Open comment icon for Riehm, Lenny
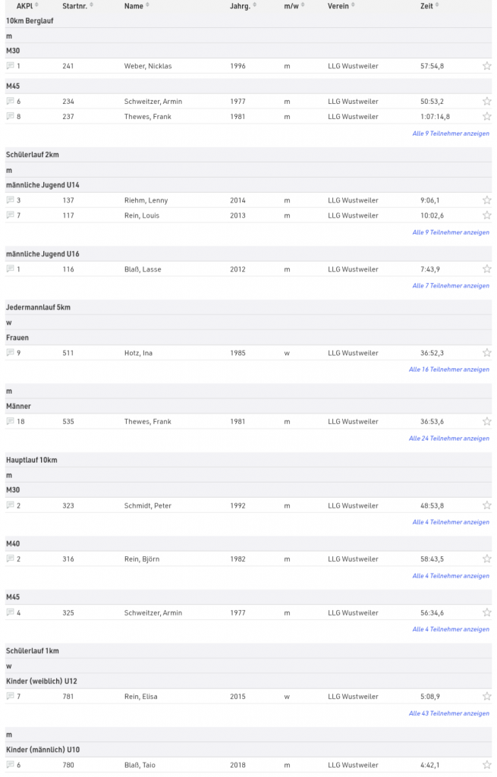 click(10, 200)
